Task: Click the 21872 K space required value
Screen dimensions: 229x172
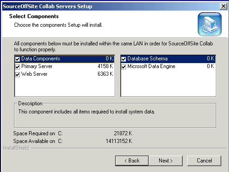Action: tap(123, 133)
